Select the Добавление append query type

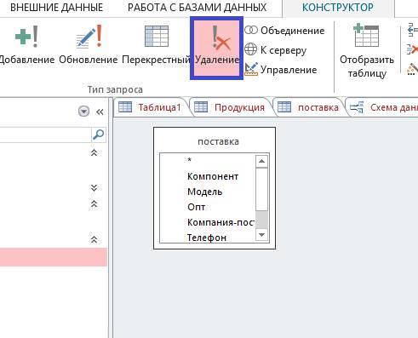tap(27, 44)
